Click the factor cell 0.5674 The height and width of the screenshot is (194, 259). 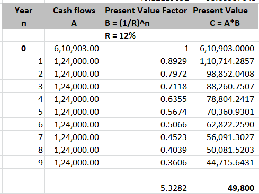(x=147, y=112)
